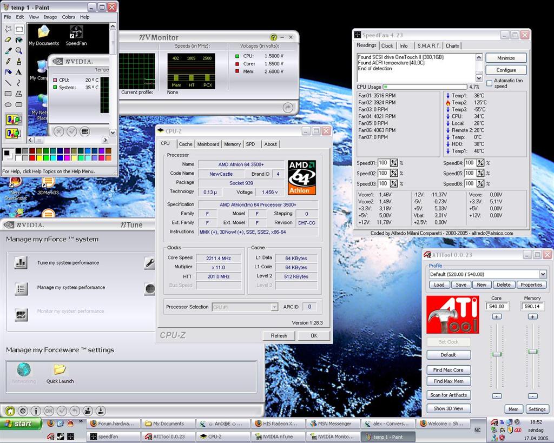554x443 pixels.
Task: Switch to the Memory tab in CPU-Z
Action: 232,144
